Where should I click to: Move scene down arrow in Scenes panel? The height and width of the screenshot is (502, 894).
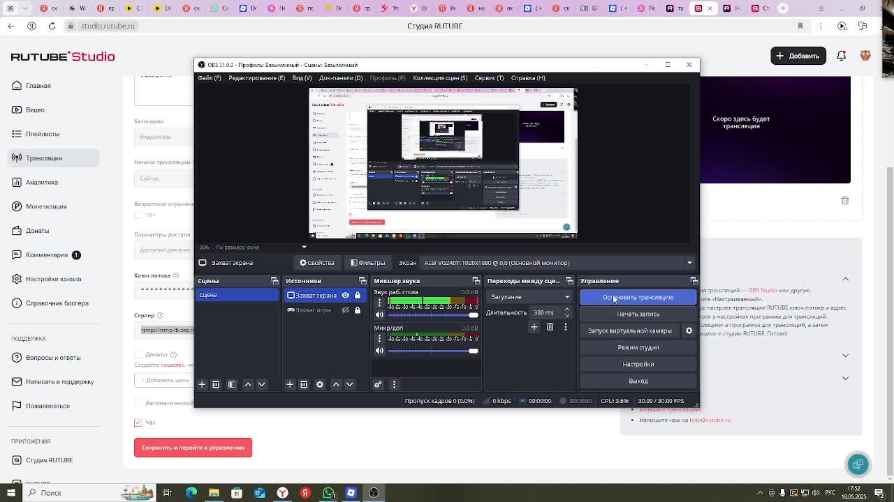pyautogui.click(x=262, y=384)
